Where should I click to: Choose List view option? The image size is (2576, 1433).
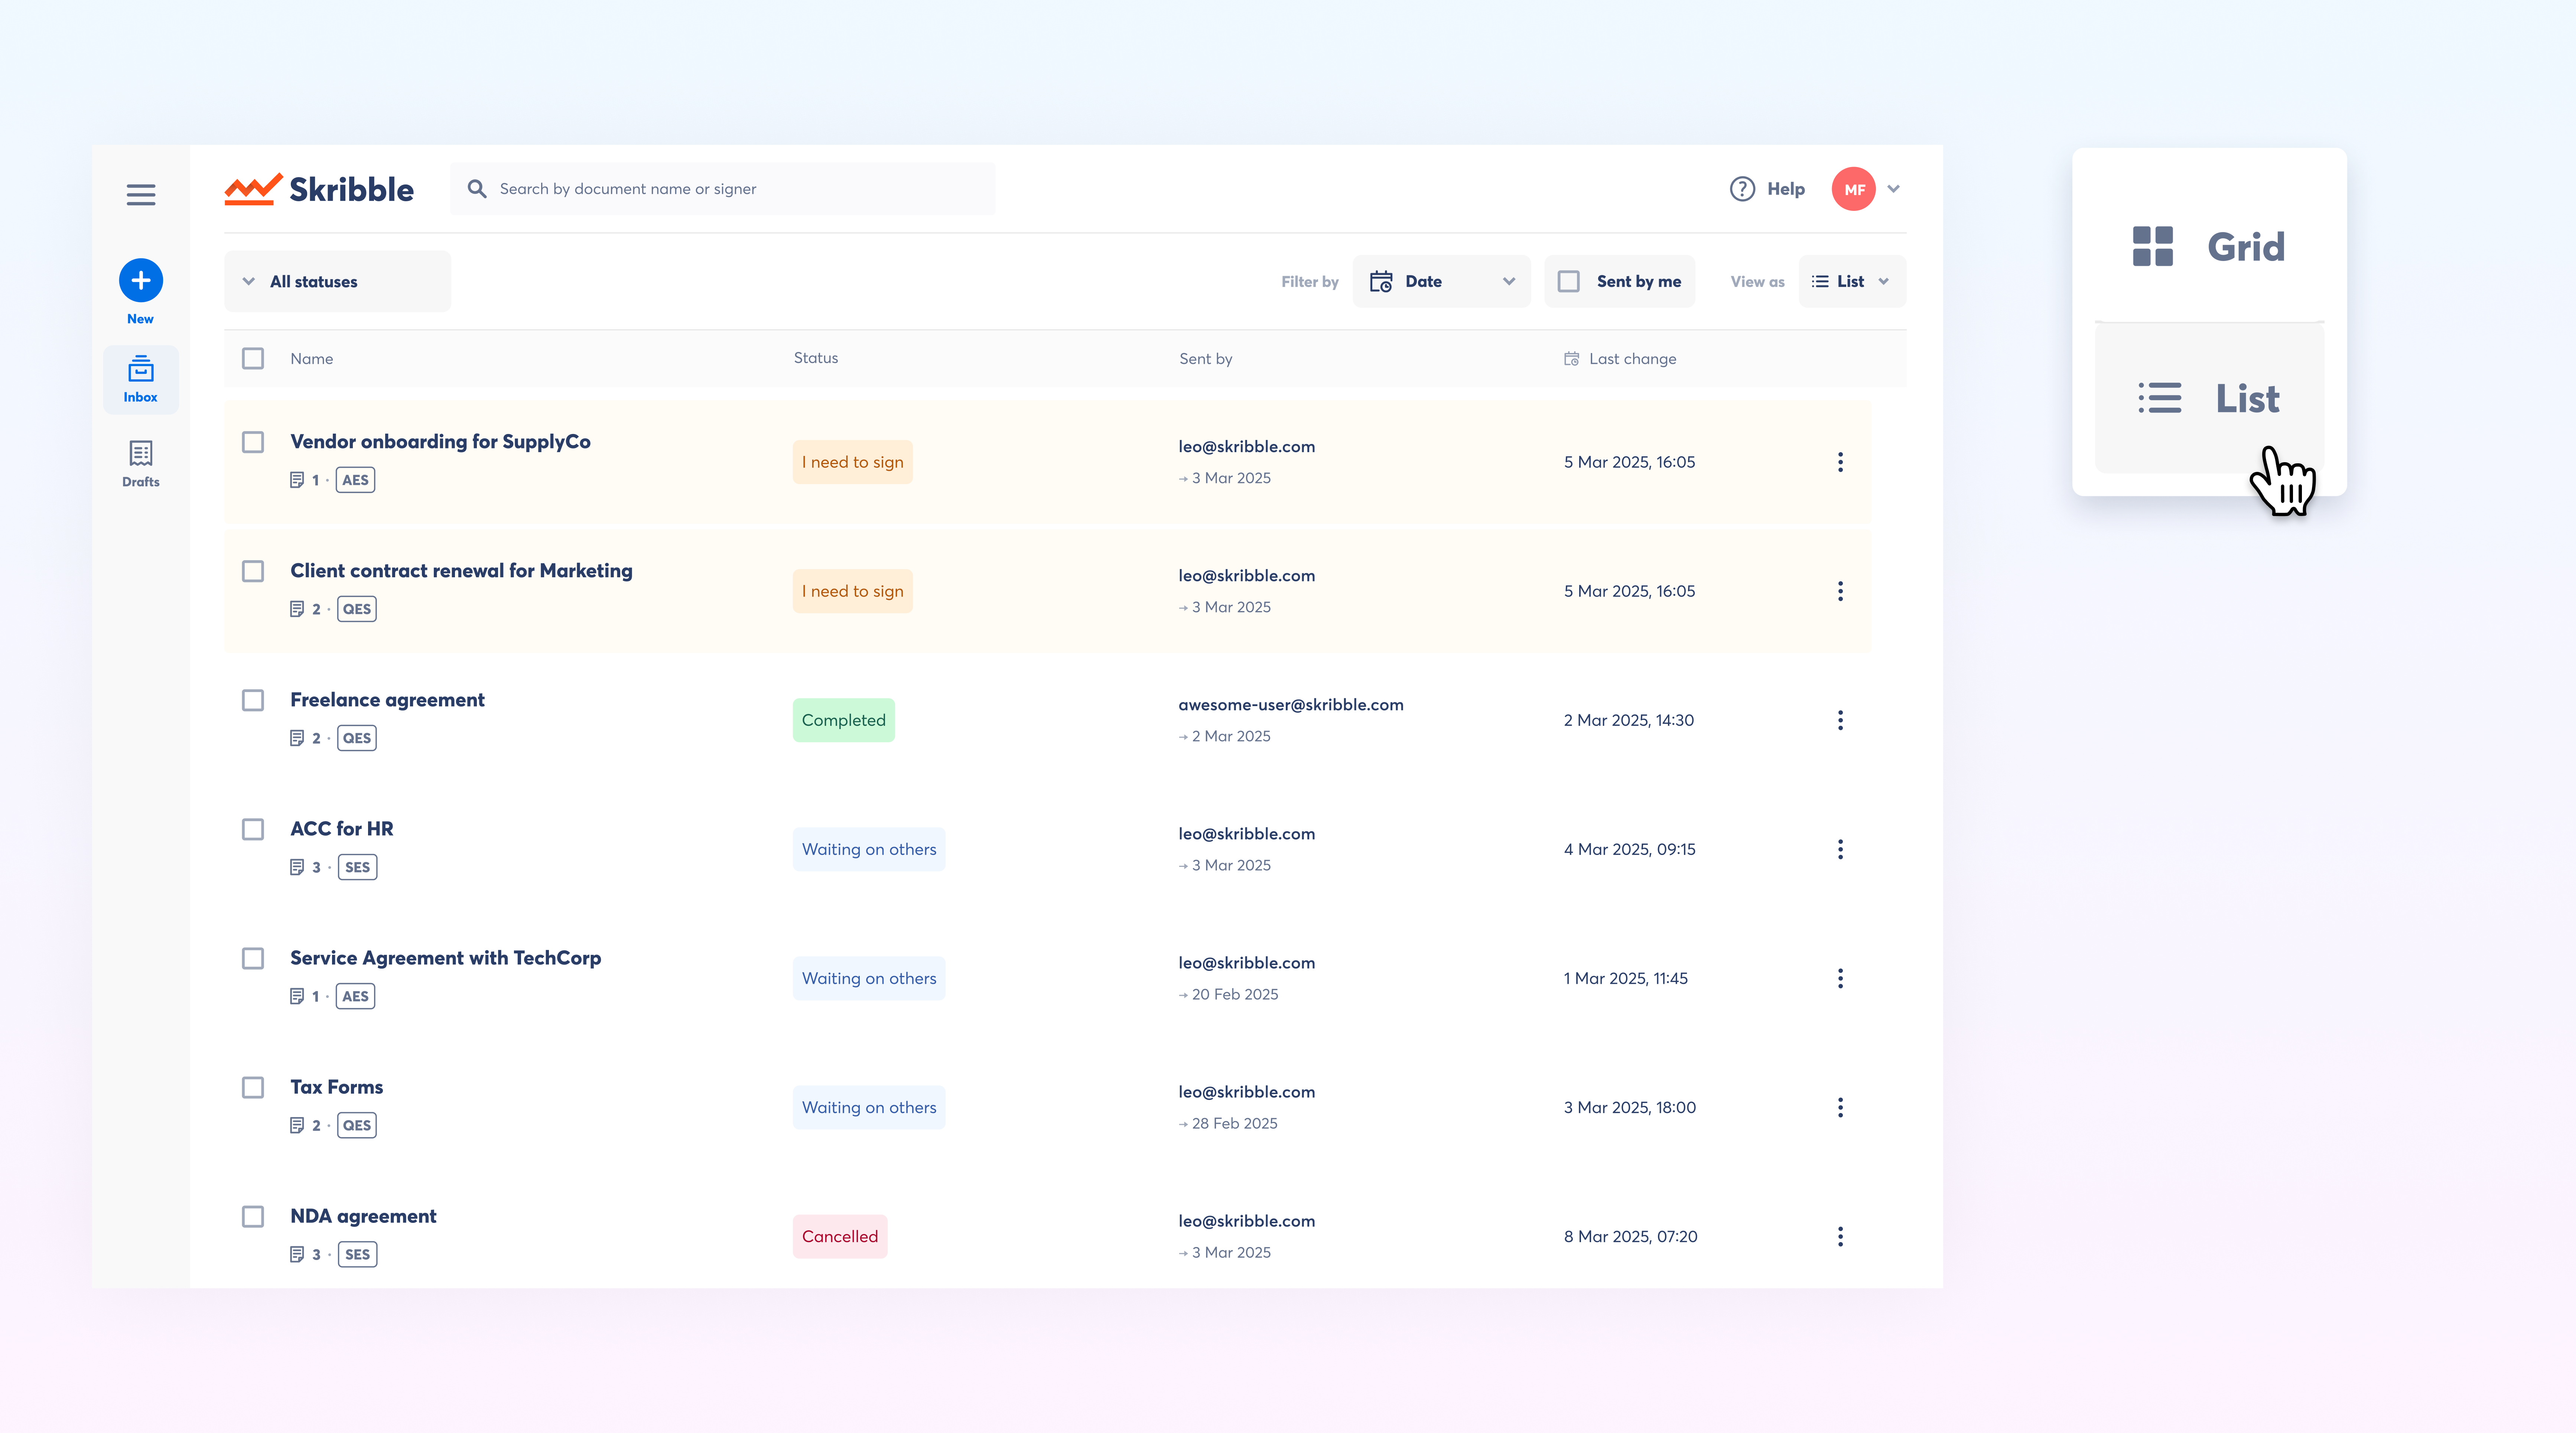point(2209,398)
